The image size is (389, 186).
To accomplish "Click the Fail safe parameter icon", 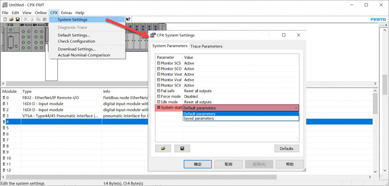I will click(x=159, y=91).
